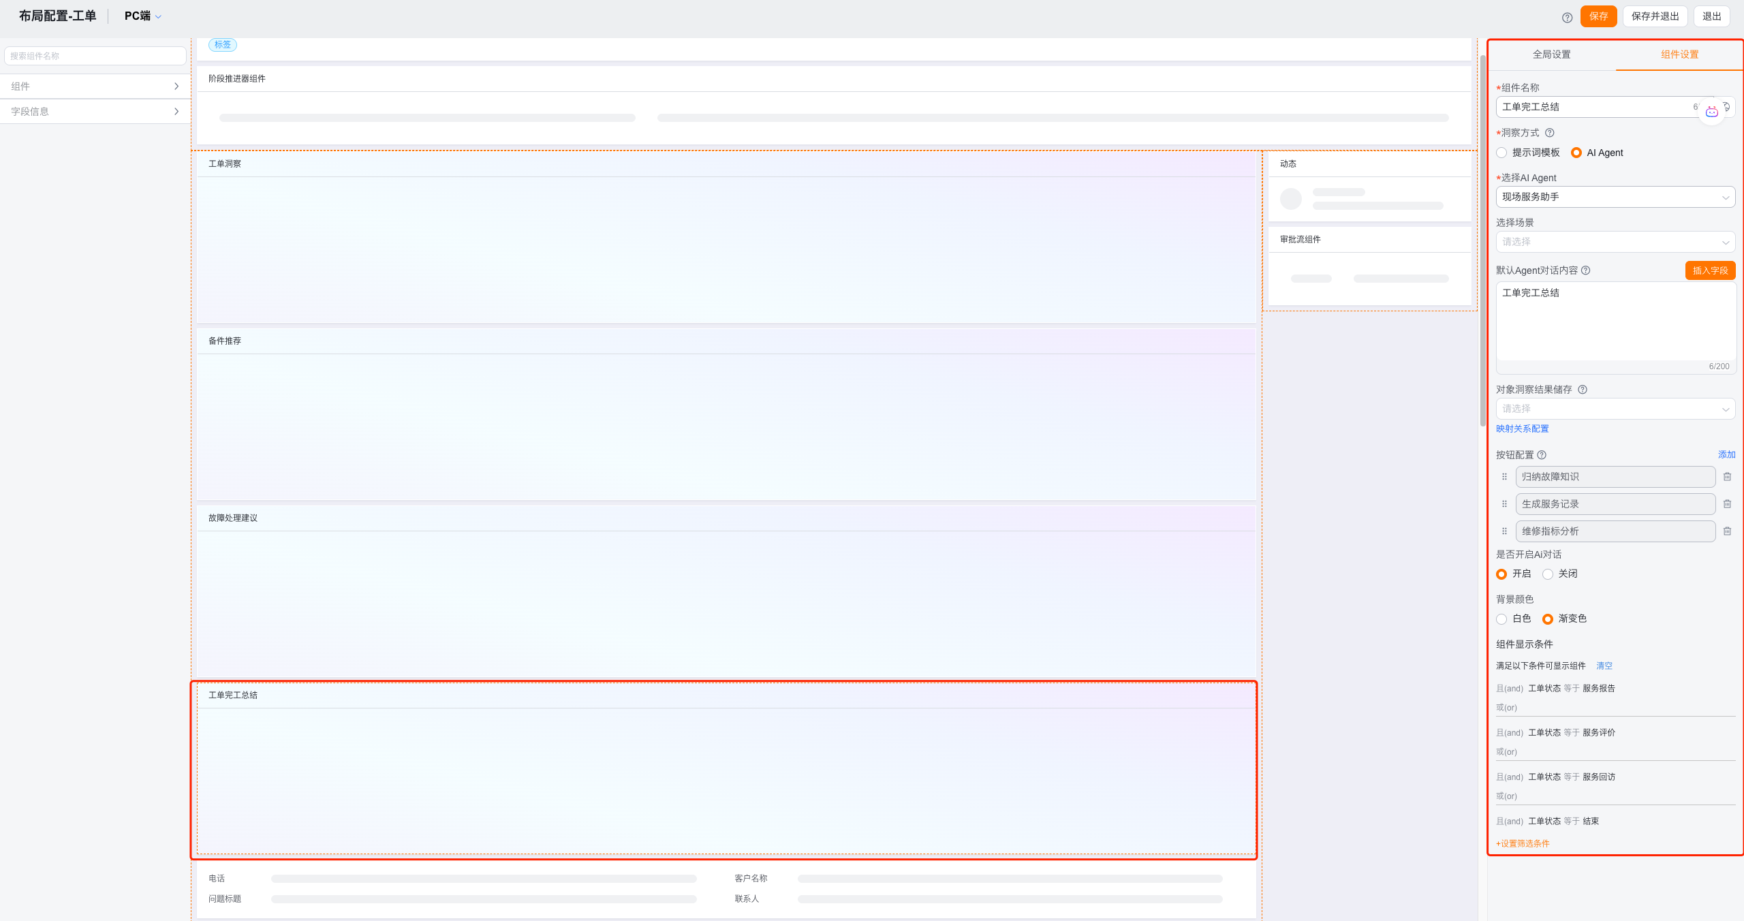Click the help question mark icon beside Save
Screen dimensions: 1744x921
(x=1567, y=17)
